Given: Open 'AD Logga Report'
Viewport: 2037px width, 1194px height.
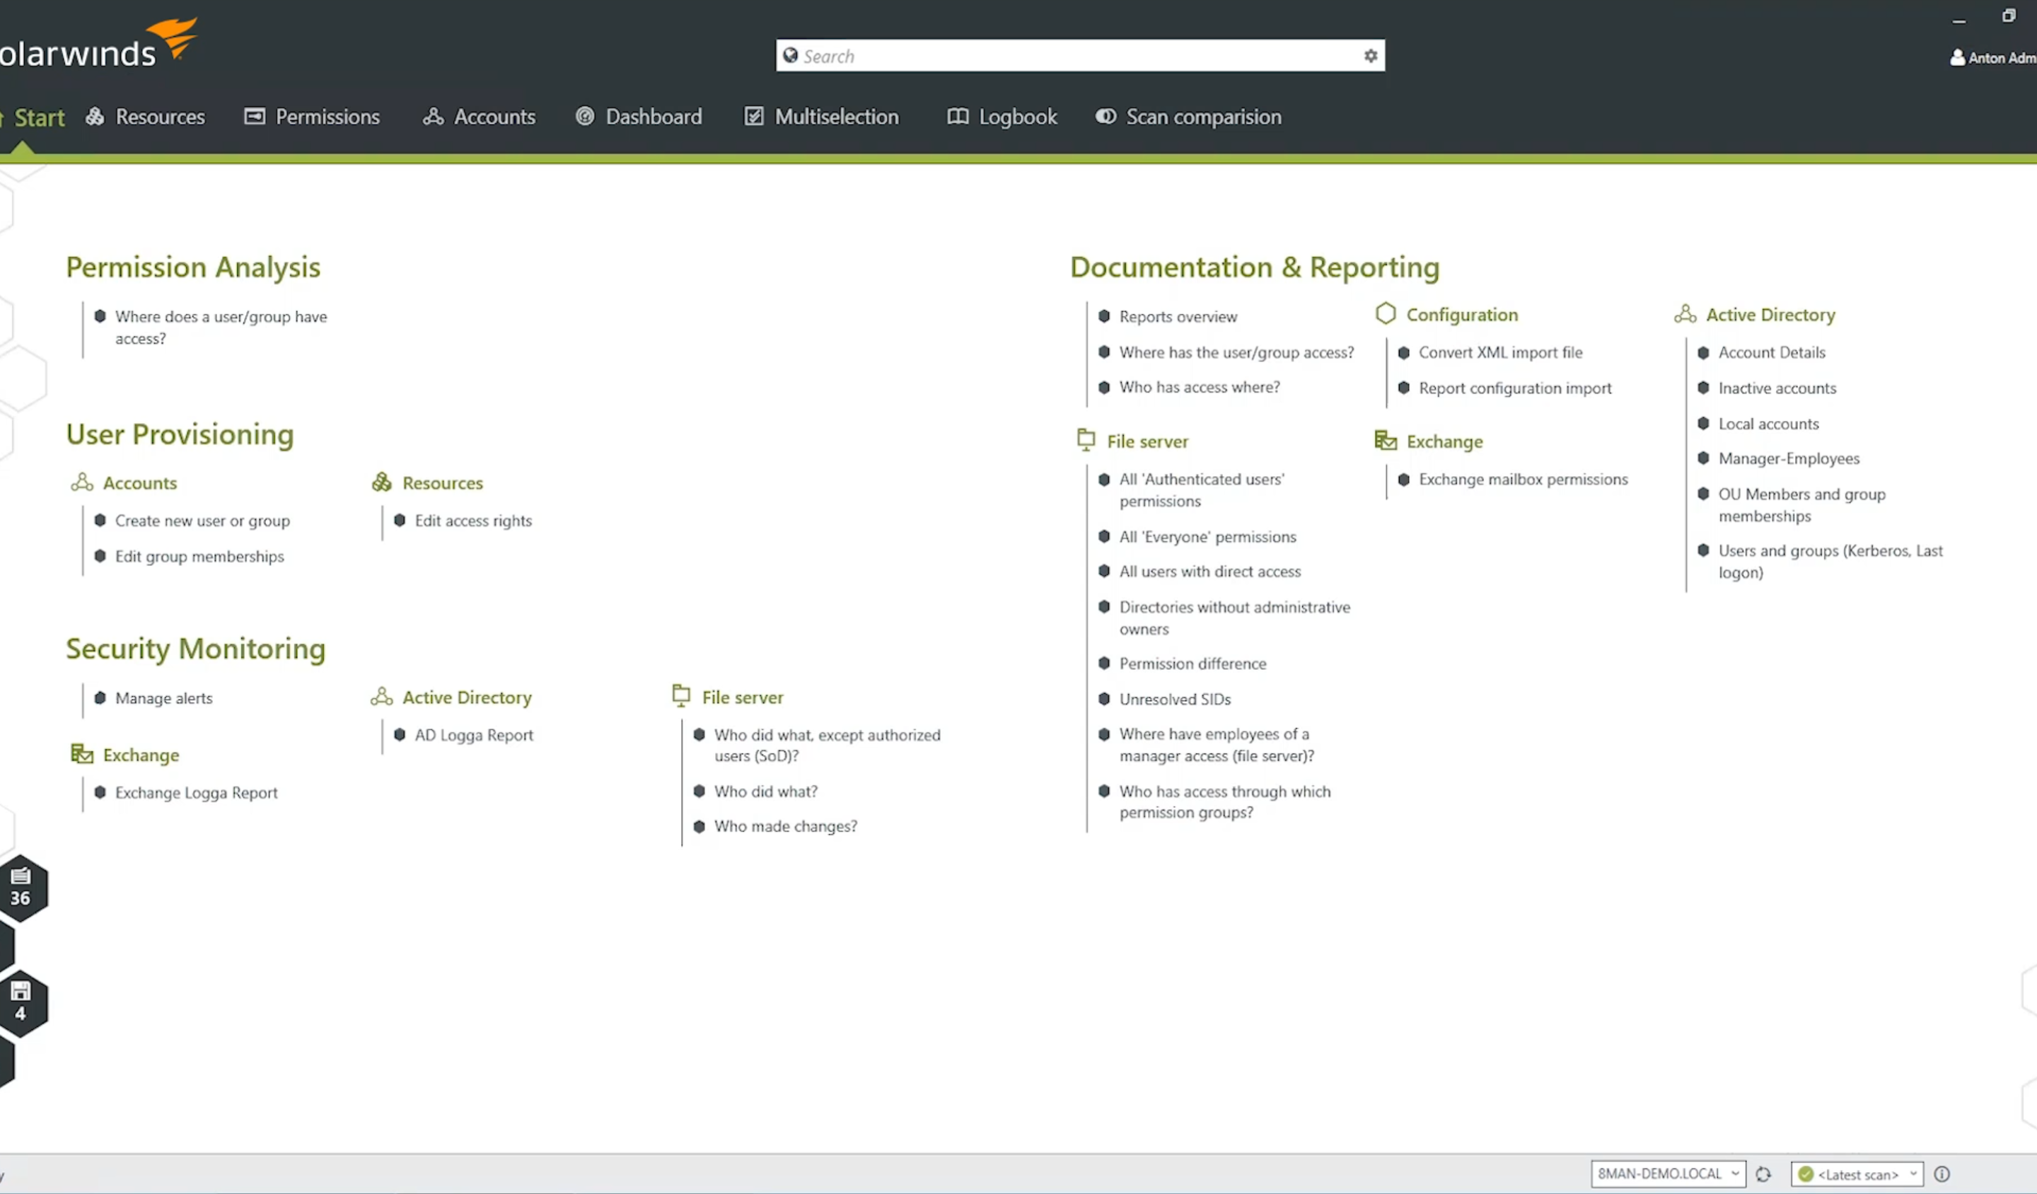Looking at the screenshot, I should point(475,735).
